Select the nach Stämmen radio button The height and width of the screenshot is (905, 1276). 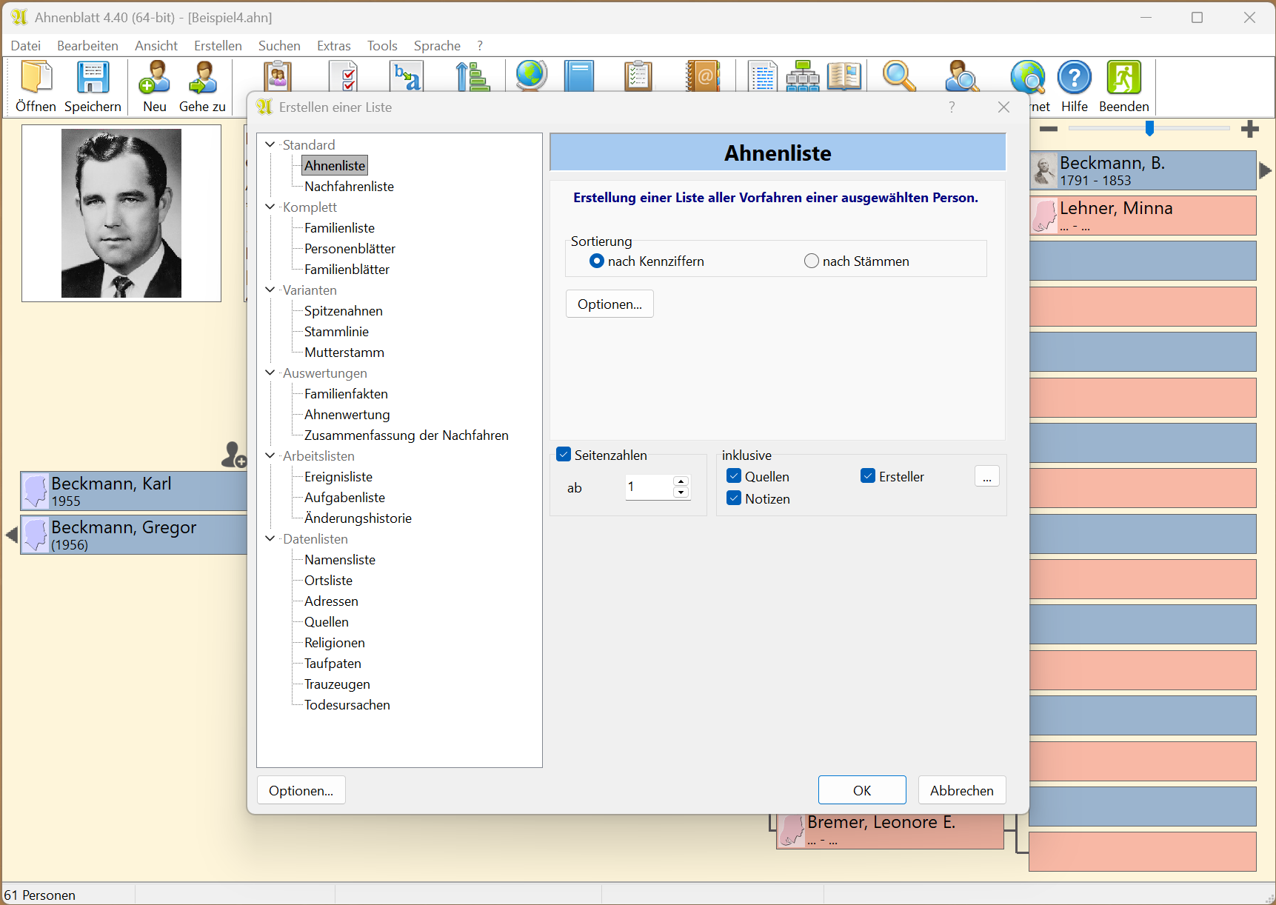(812, 261)
